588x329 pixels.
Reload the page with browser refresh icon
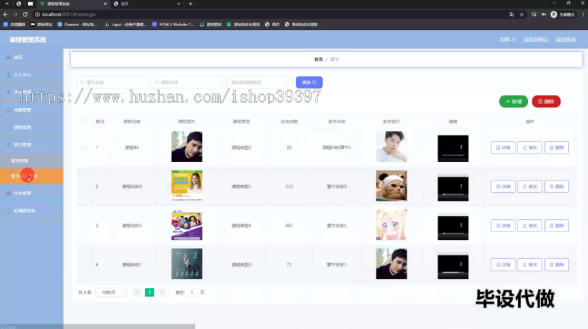coord(25,14)
